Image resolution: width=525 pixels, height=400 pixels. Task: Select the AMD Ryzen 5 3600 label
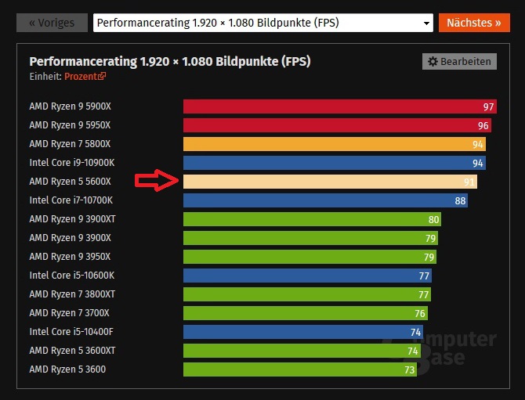point(67,369)
